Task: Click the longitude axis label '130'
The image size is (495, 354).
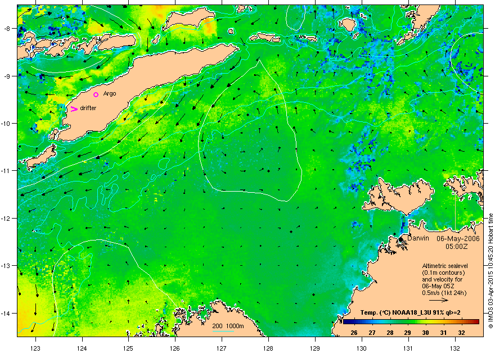Action: tap(362, 348)
